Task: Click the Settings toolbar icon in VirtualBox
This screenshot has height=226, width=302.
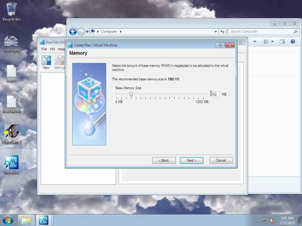Action: tap(59, 62)
